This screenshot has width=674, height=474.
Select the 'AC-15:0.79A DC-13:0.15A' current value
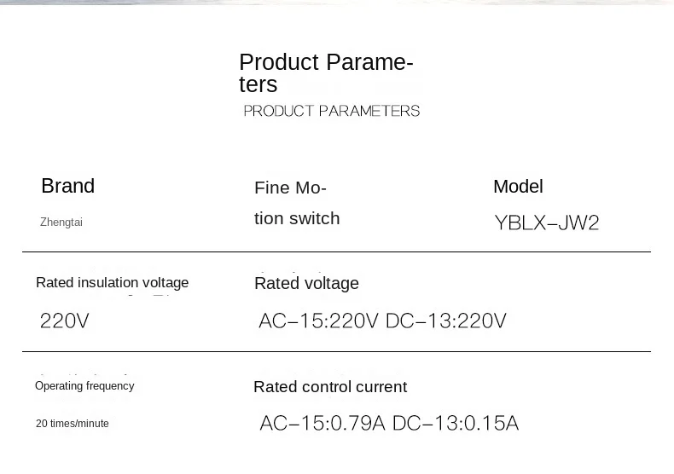(389, 423)
